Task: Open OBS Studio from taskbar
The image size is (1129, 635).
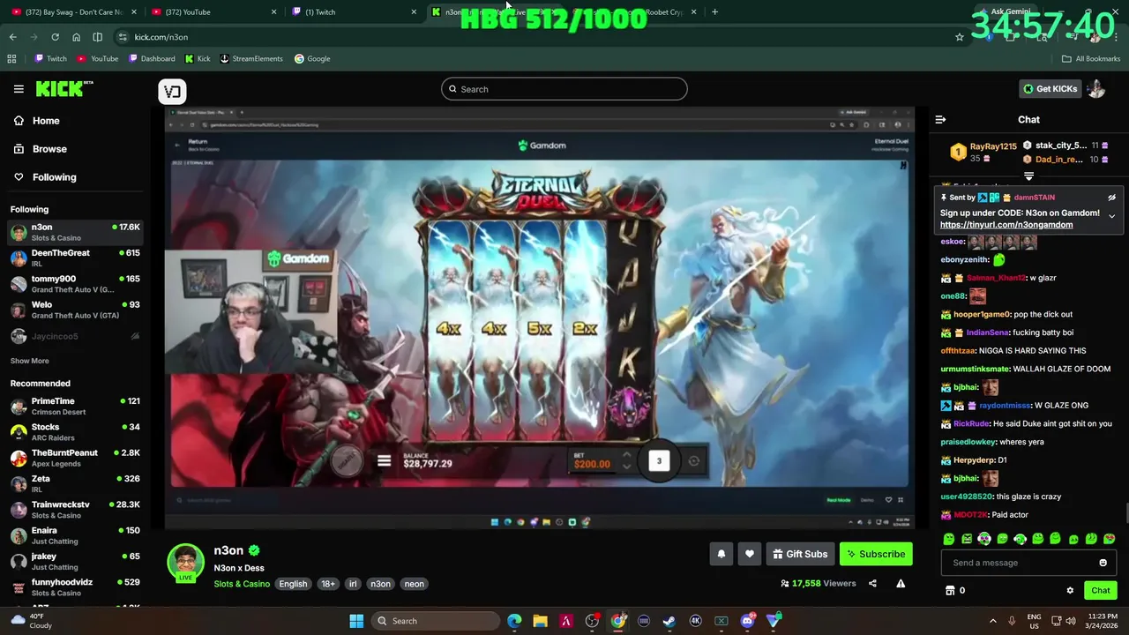Action: coord(592,621)
